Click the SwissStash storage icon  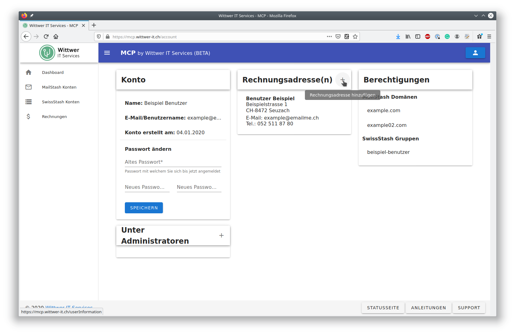click(29, 102)
